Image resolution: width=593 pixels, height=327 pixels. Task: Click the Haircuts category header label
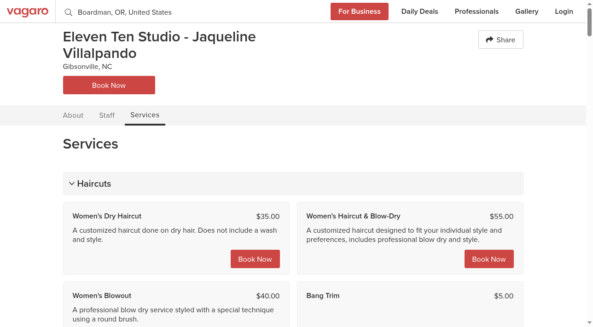click(x=94, y=184)
